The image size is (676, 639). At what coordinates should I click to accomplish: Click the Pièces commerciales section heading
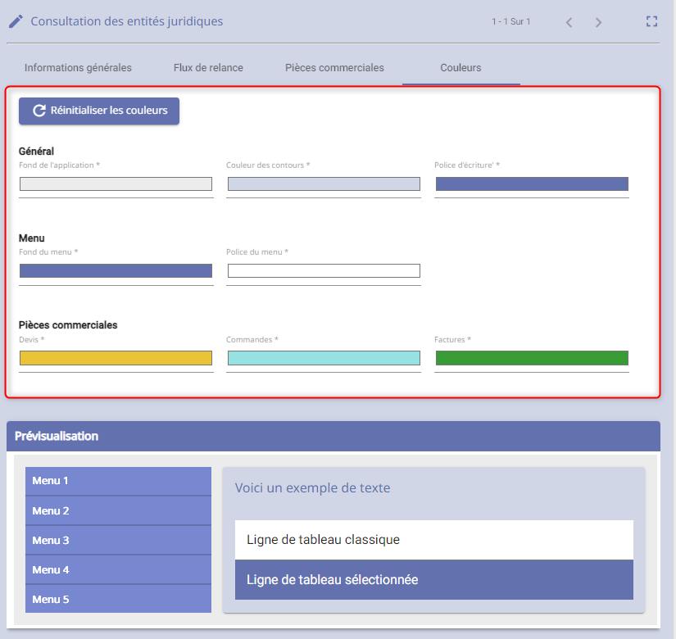point(68,325)
